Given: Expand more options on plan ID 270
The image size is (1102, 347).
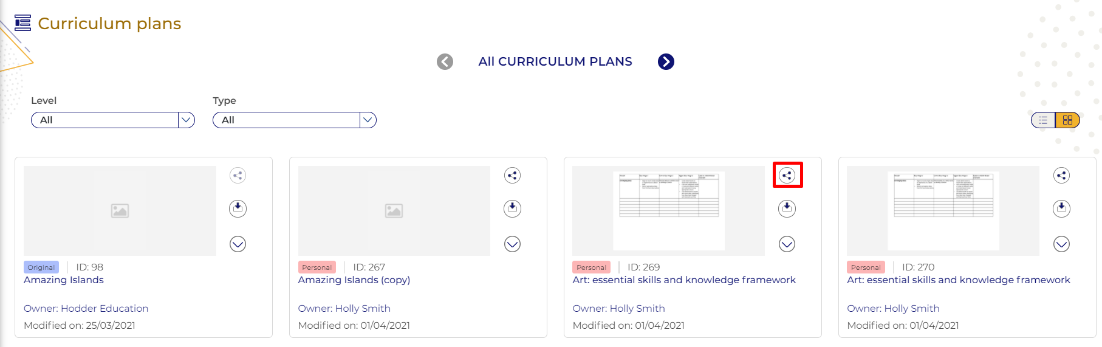Looking at the screenshot, I should [x=1061, y=244].
